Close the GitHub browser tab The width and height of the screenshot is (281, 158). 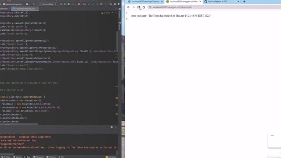point(238,1)
